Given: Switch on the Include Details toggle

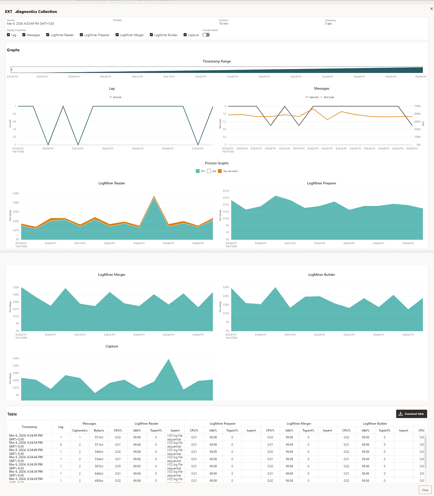Looking at the screenshot, I should (x=206, y=35).
